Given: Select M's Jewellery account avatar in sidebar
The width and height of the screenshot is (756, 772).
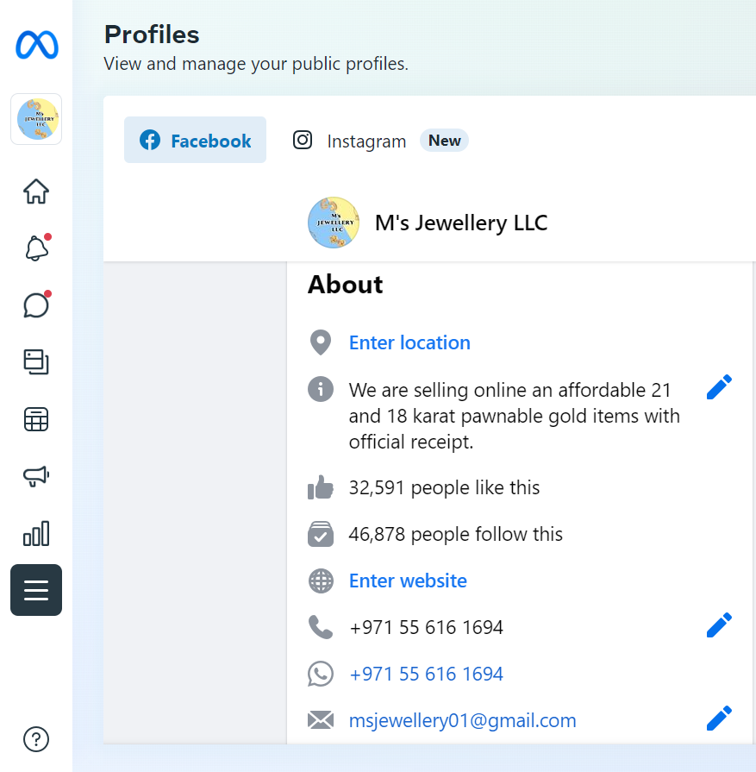Looking at the screenshot, I should pos(36,119).
